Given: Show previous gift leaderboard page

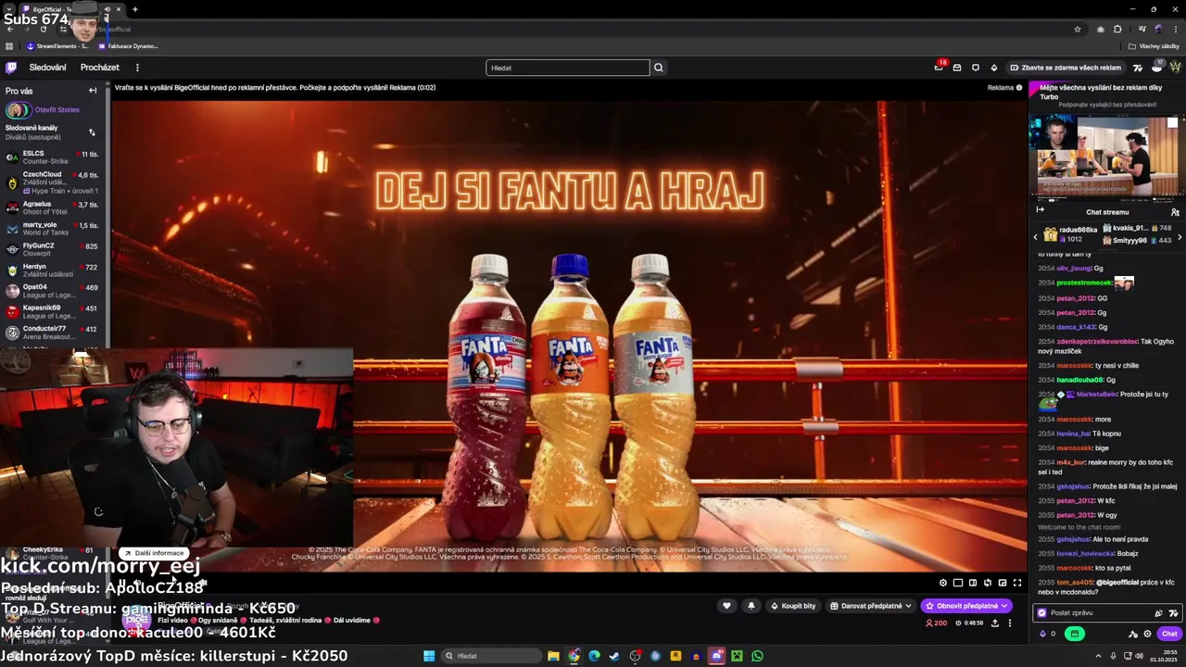Looking at the screenshot, I should pos(1036,238).
